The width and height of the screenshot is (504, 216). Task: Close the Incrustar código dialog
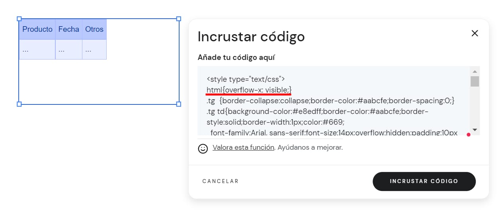click(475, 33)
